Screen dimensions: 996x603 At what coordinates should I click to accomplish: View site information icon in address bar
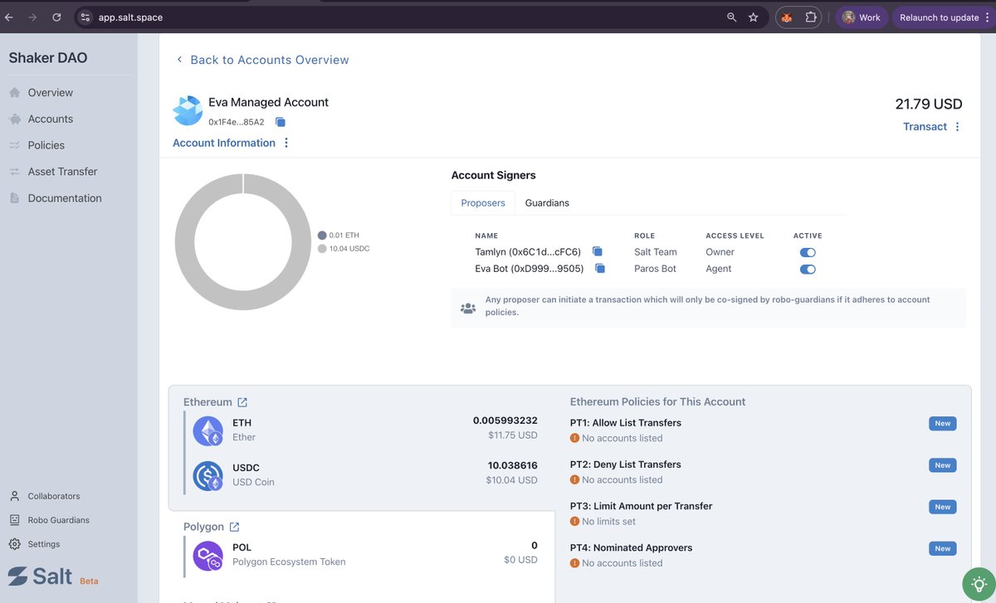(85, 17)
